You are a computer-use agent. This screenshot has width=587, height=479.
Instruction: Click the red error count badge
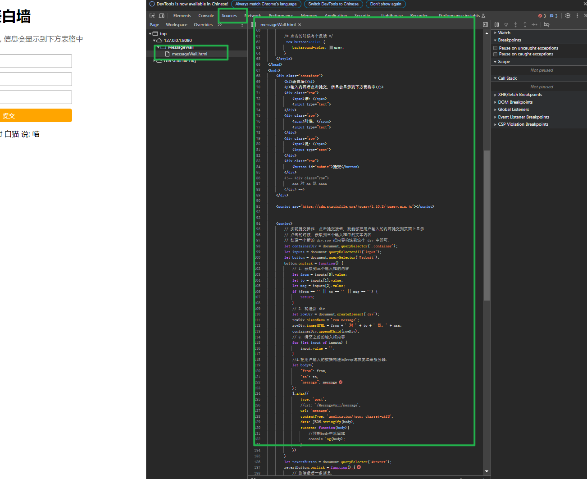[542, 16]
